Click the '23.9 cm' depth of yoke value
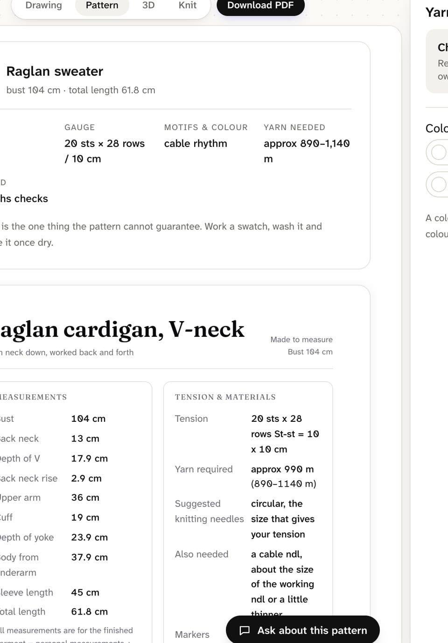 [89, 537]
